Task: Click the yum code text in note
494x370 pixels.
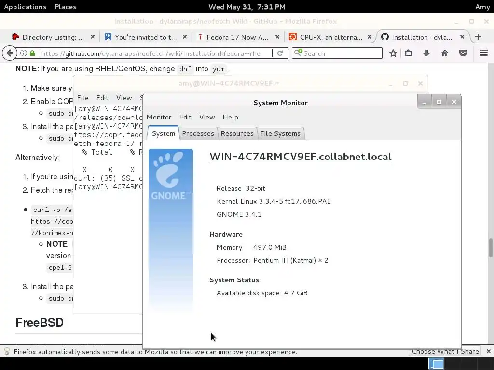Action: (219, 69)
